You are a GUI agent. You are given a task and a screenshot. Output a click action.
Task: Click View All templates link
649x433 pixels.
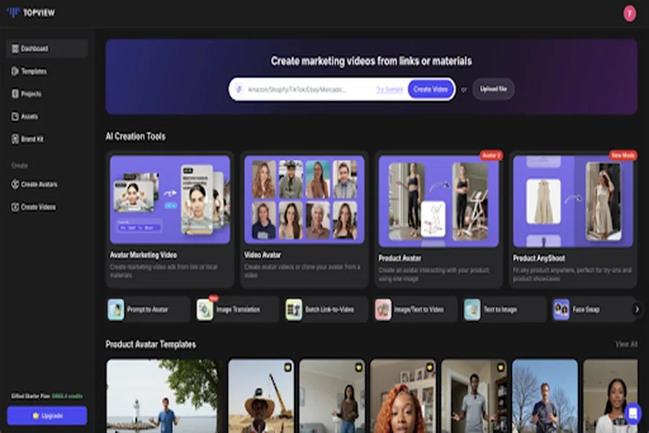[626, 344]
